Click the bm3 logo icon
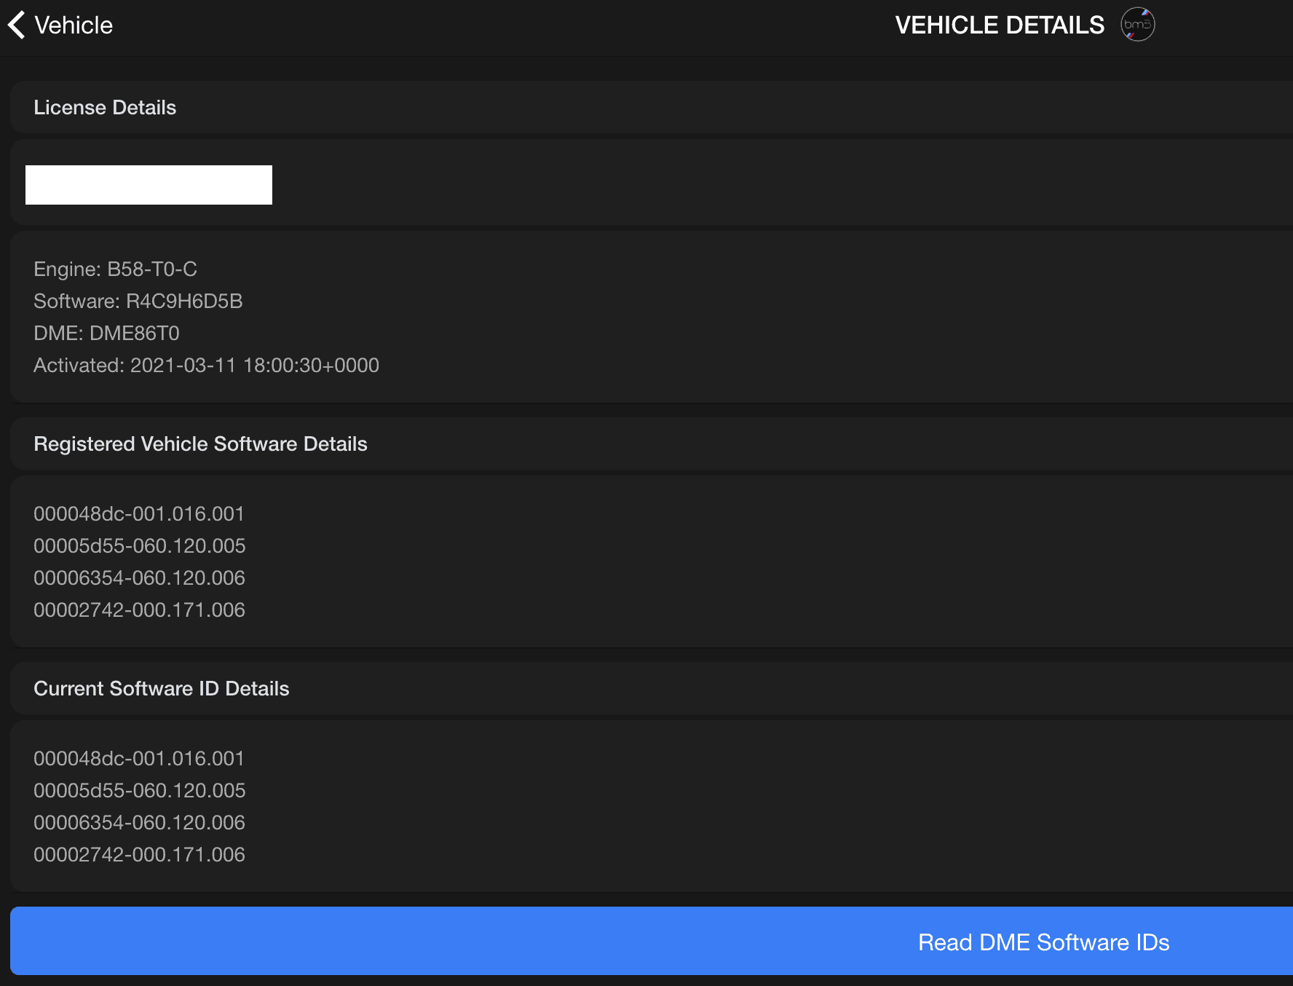This screenshot has width=1293, height=986. pyautogui.click(x=1137, y=25)
